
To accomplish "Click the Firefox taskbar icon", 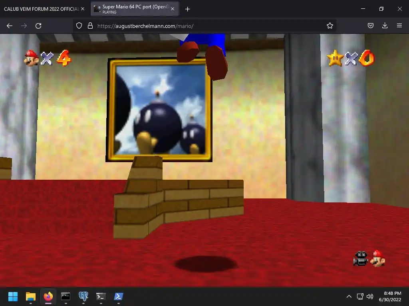I will click(48, 296).
